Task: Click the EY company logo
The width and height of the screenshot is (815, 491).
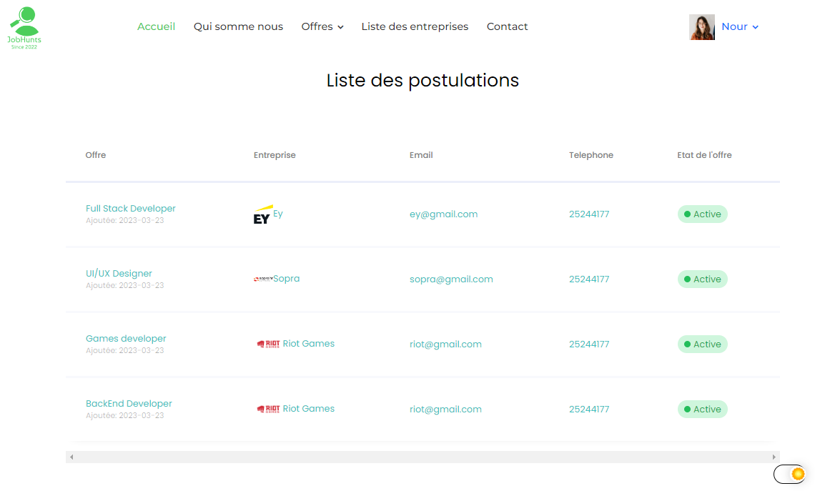Action: [262, 215]
